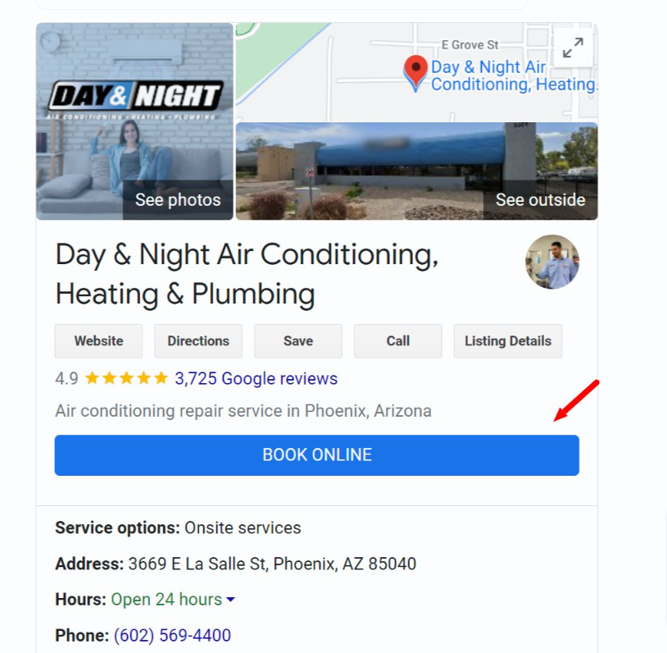Click the Open 24 hours status text
Image resolution: width=667 pixels, height=653 pixels.
point(166,600)
